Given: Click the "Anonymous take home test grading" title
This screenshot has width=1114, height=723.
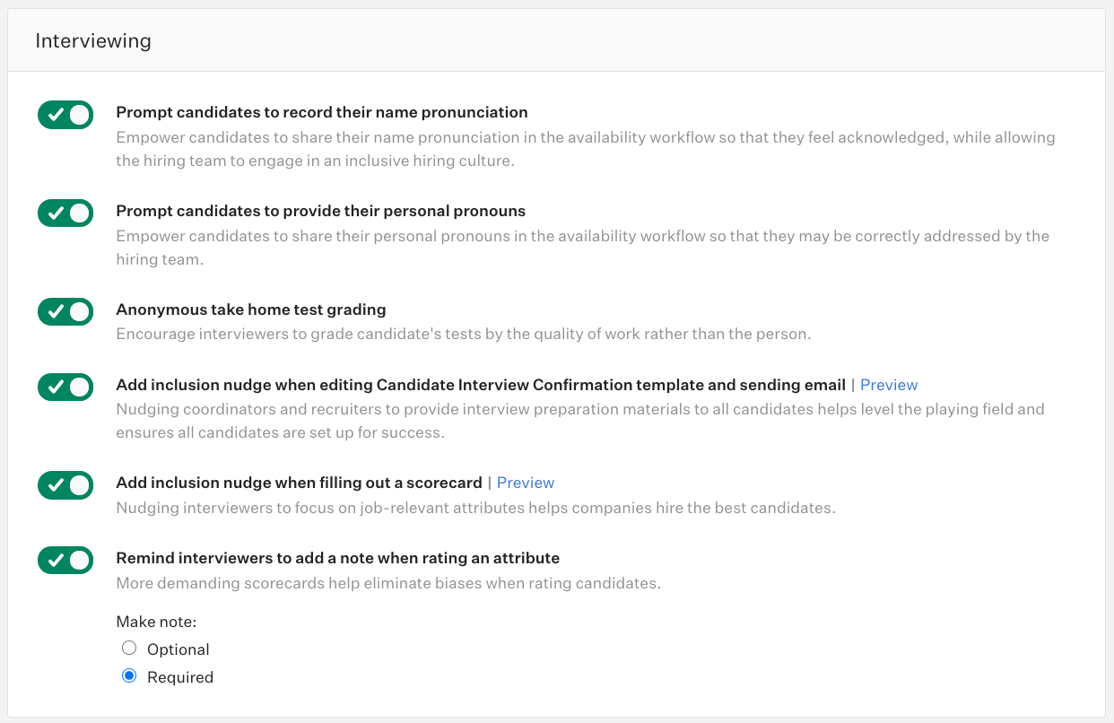Looking at the screenshot, I should [251, 309].
